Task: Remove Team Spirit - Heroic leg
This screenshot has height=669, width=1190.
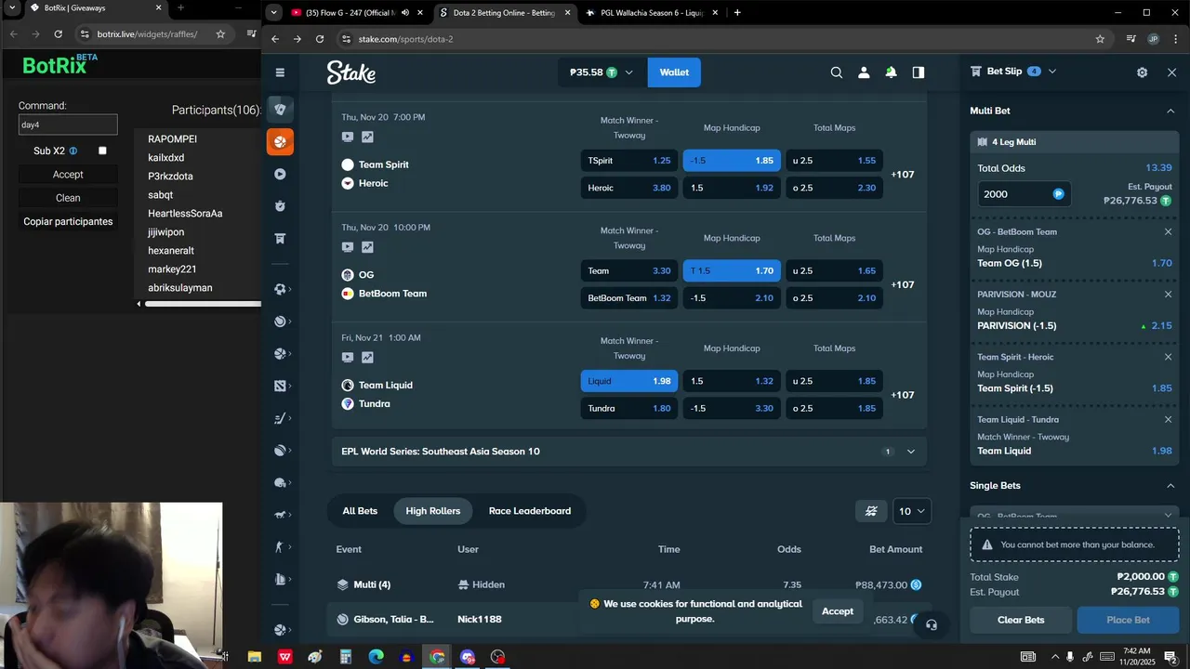Action: click(1169, 357)
